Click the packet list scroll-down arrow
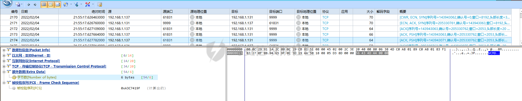Image resolution: width=522 pixels, height=101 pixels. coord(521,43)
